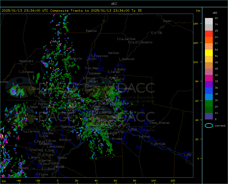Click the 'TUNUYAN' map label
The image size is (228, 184).
pyautogui.click(x=59, y=167)
